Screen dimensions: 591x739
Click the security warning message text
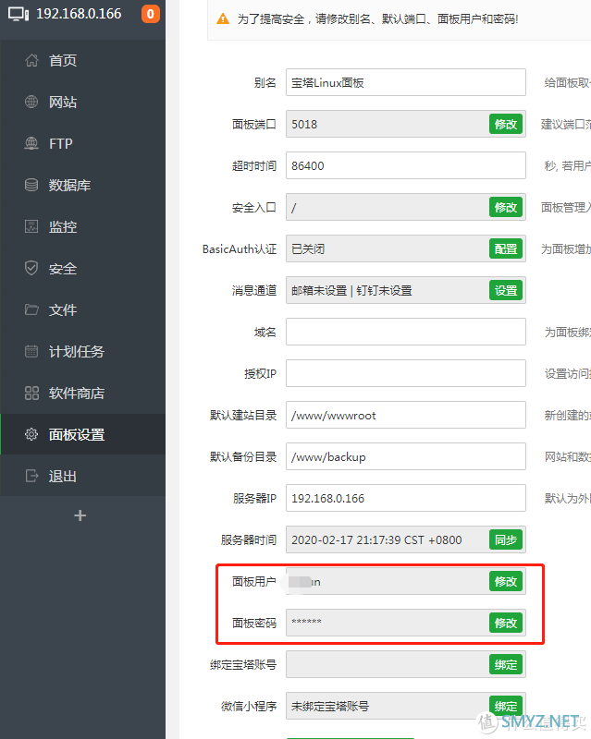(x=377, y=19)
